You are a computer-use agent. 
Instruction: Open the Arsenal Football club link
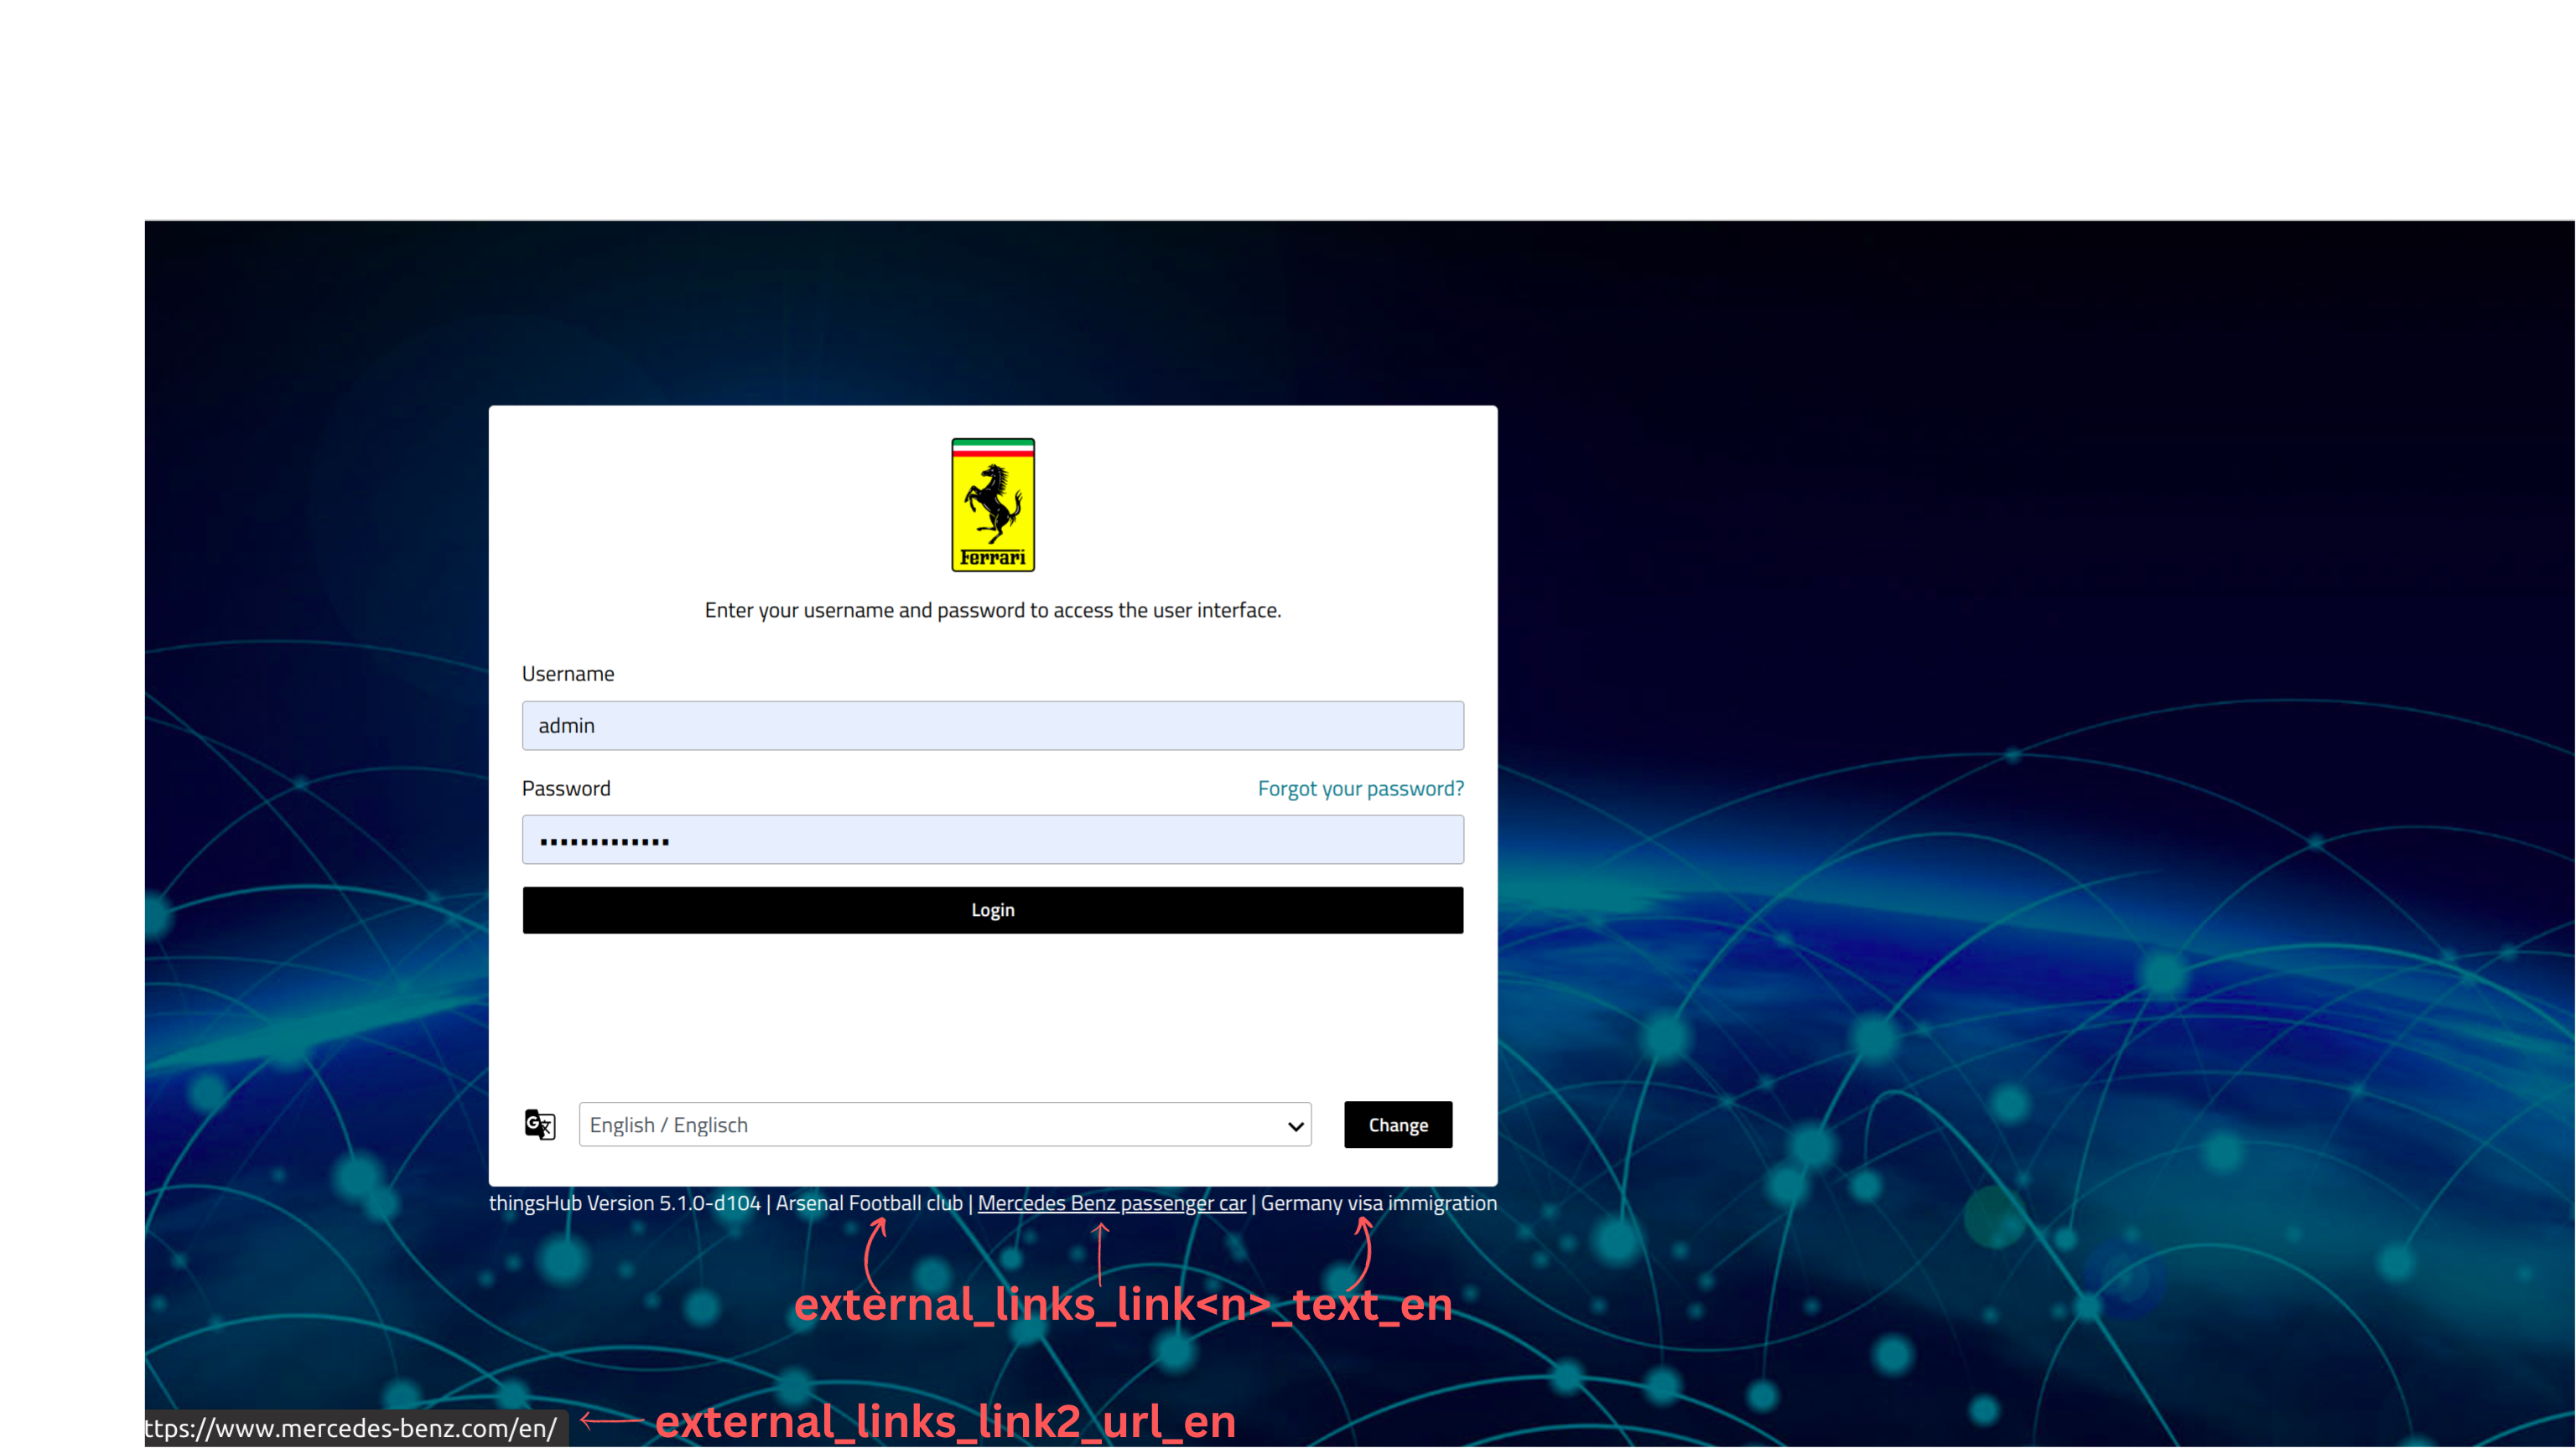pyautogui.click(x=868, y=1203)
